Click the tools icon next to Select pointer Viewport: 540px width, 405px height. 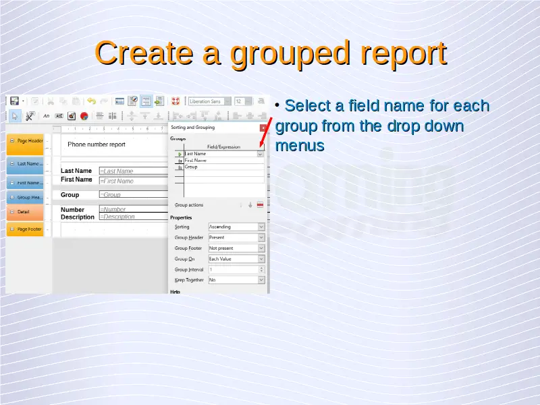[x=30, y=116]
